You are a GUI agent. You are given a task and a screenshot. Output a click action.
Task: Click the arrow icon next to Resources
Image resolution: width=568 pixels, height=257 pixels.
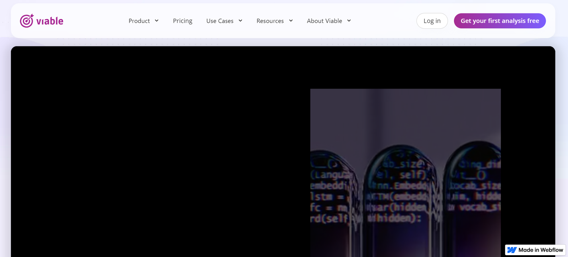[291, 21]
